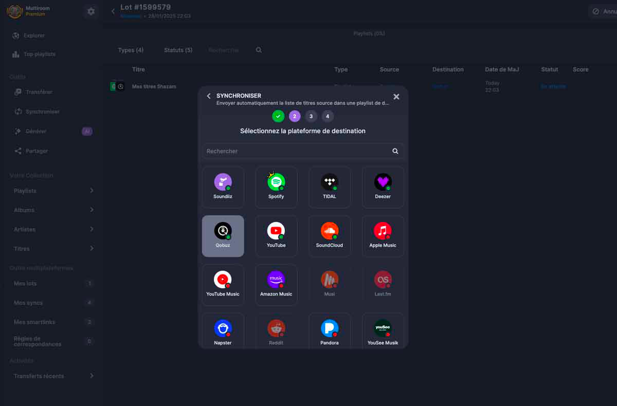This screenshot has height=406, width=617.
Task: Open Statuts (5) filter
Action: point(178,50)
